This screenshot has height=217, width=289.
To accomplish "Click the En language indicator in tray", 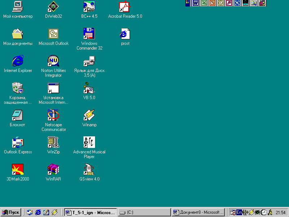I will point(239,212).
